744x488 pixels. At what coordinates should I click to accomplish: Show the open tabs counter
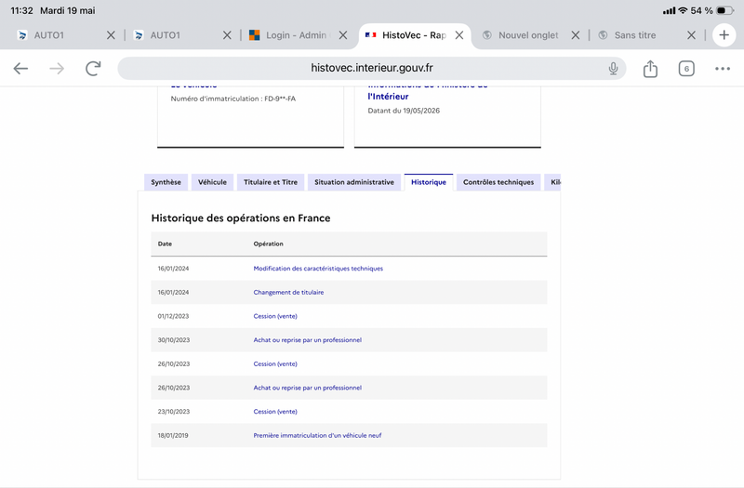[686, 69]
